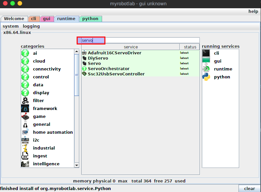Select the ServoOrchestrator service name
261x192 pixels.
click(108, 69)
